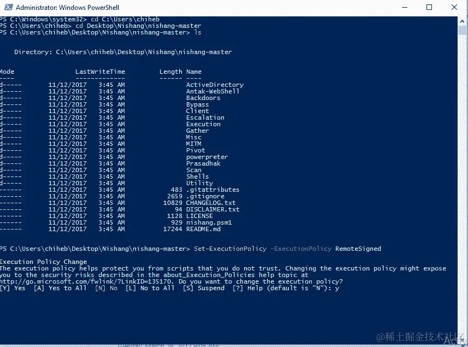Click the -ExecutionPolicy parameter text

pyautogui.click(x=301, y=249)
